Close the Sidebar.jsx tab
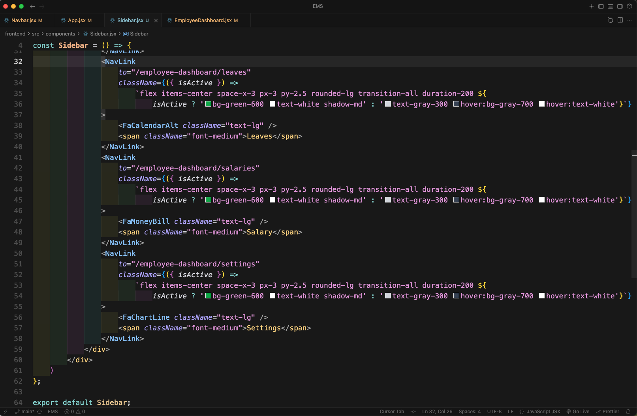Viewport: 637px width, 416px height. (156, 21)
